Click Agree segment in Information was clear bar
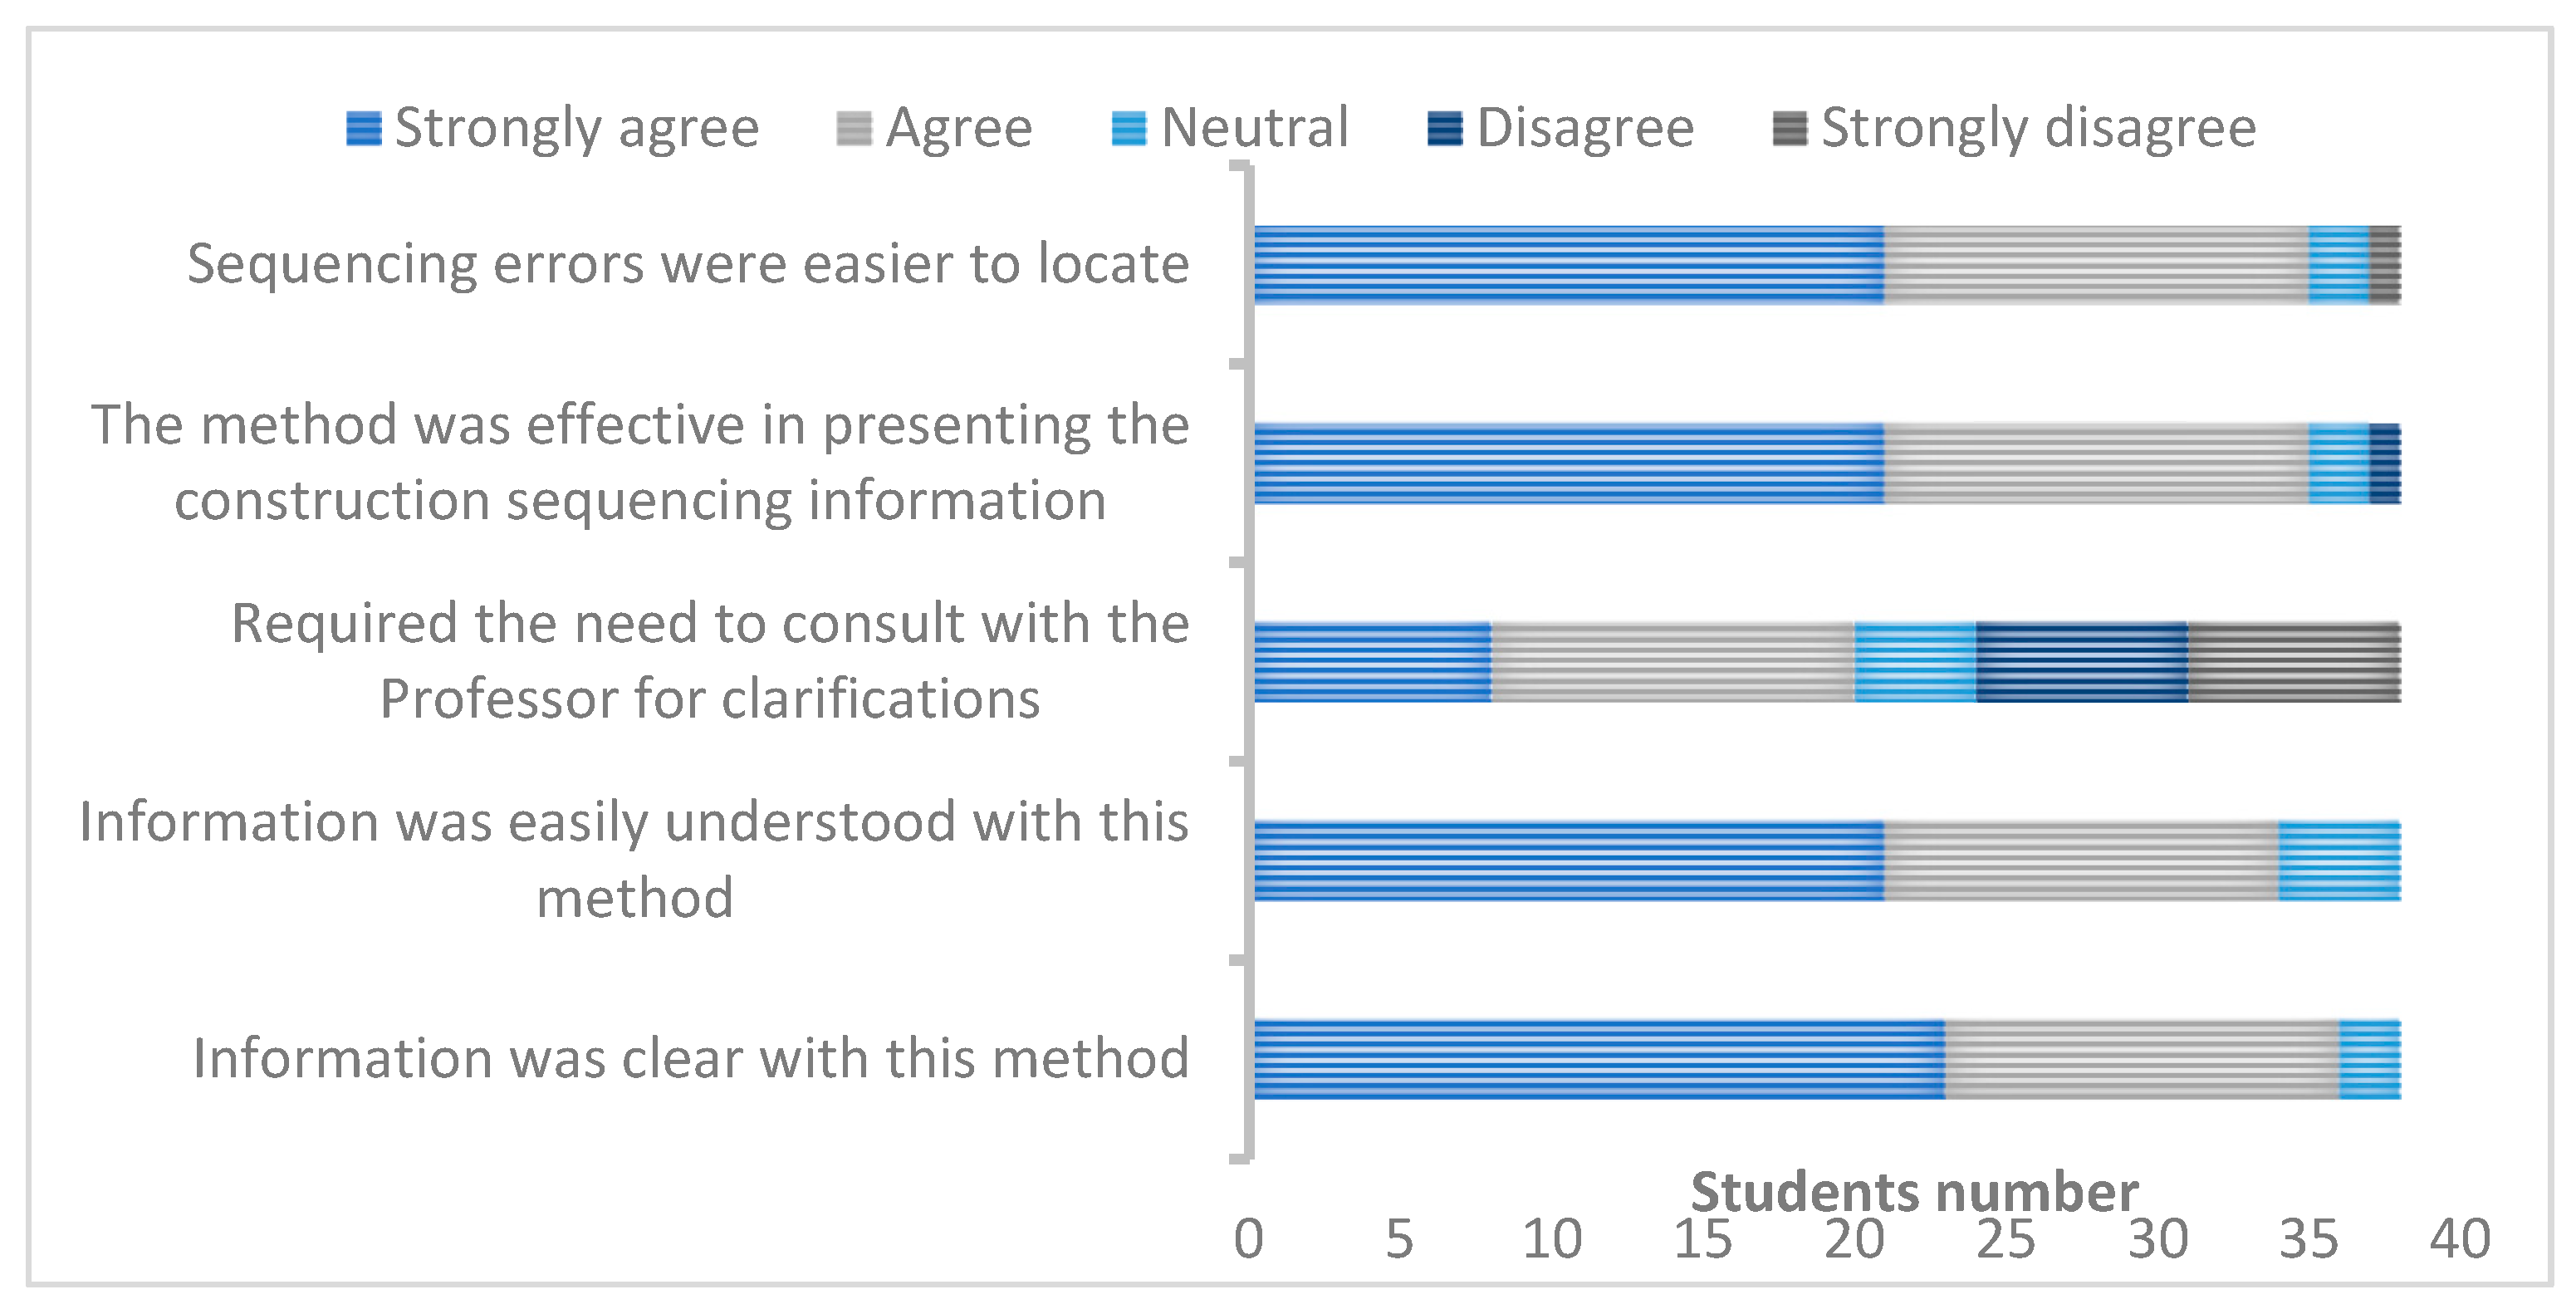2576x1314 pixels. pyautogui.click(x=2141, y=1060)
